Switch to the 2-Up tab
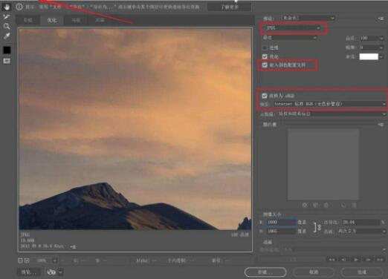This screenshot has height=279, width=388. [x=76, y=20]
